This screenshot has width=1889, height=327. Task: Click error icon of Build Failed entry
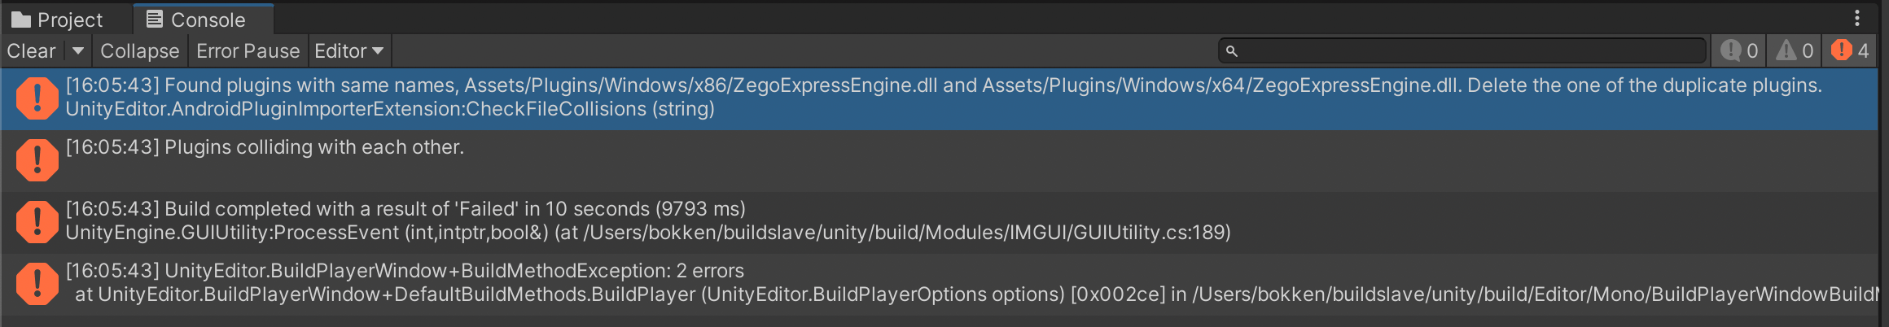click(37, 222)
